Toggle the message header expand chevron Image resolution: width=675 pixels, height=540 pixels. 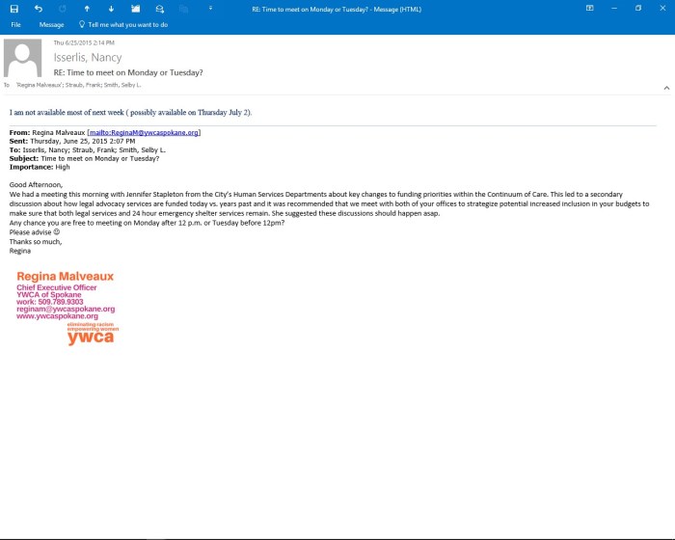point(665,87)
